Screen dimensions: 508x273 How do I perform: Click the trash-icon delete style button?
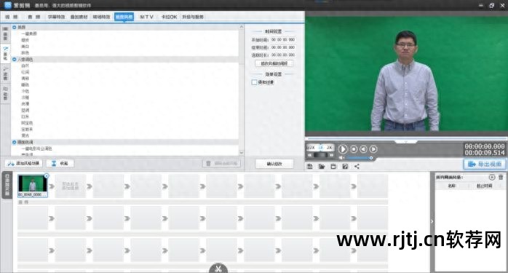click(x=222, y=163)
